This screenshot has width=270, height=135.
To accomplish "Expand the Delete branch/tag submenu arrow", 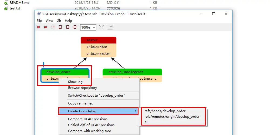I will [136, 111].
